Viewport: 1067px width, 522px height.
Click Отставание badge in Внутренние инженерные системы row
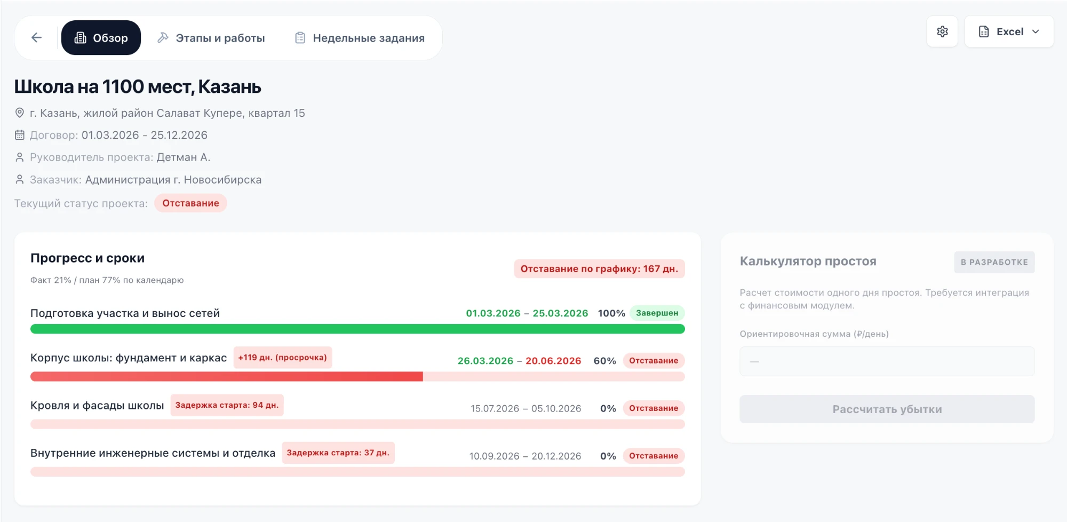(x=654, y=456)
